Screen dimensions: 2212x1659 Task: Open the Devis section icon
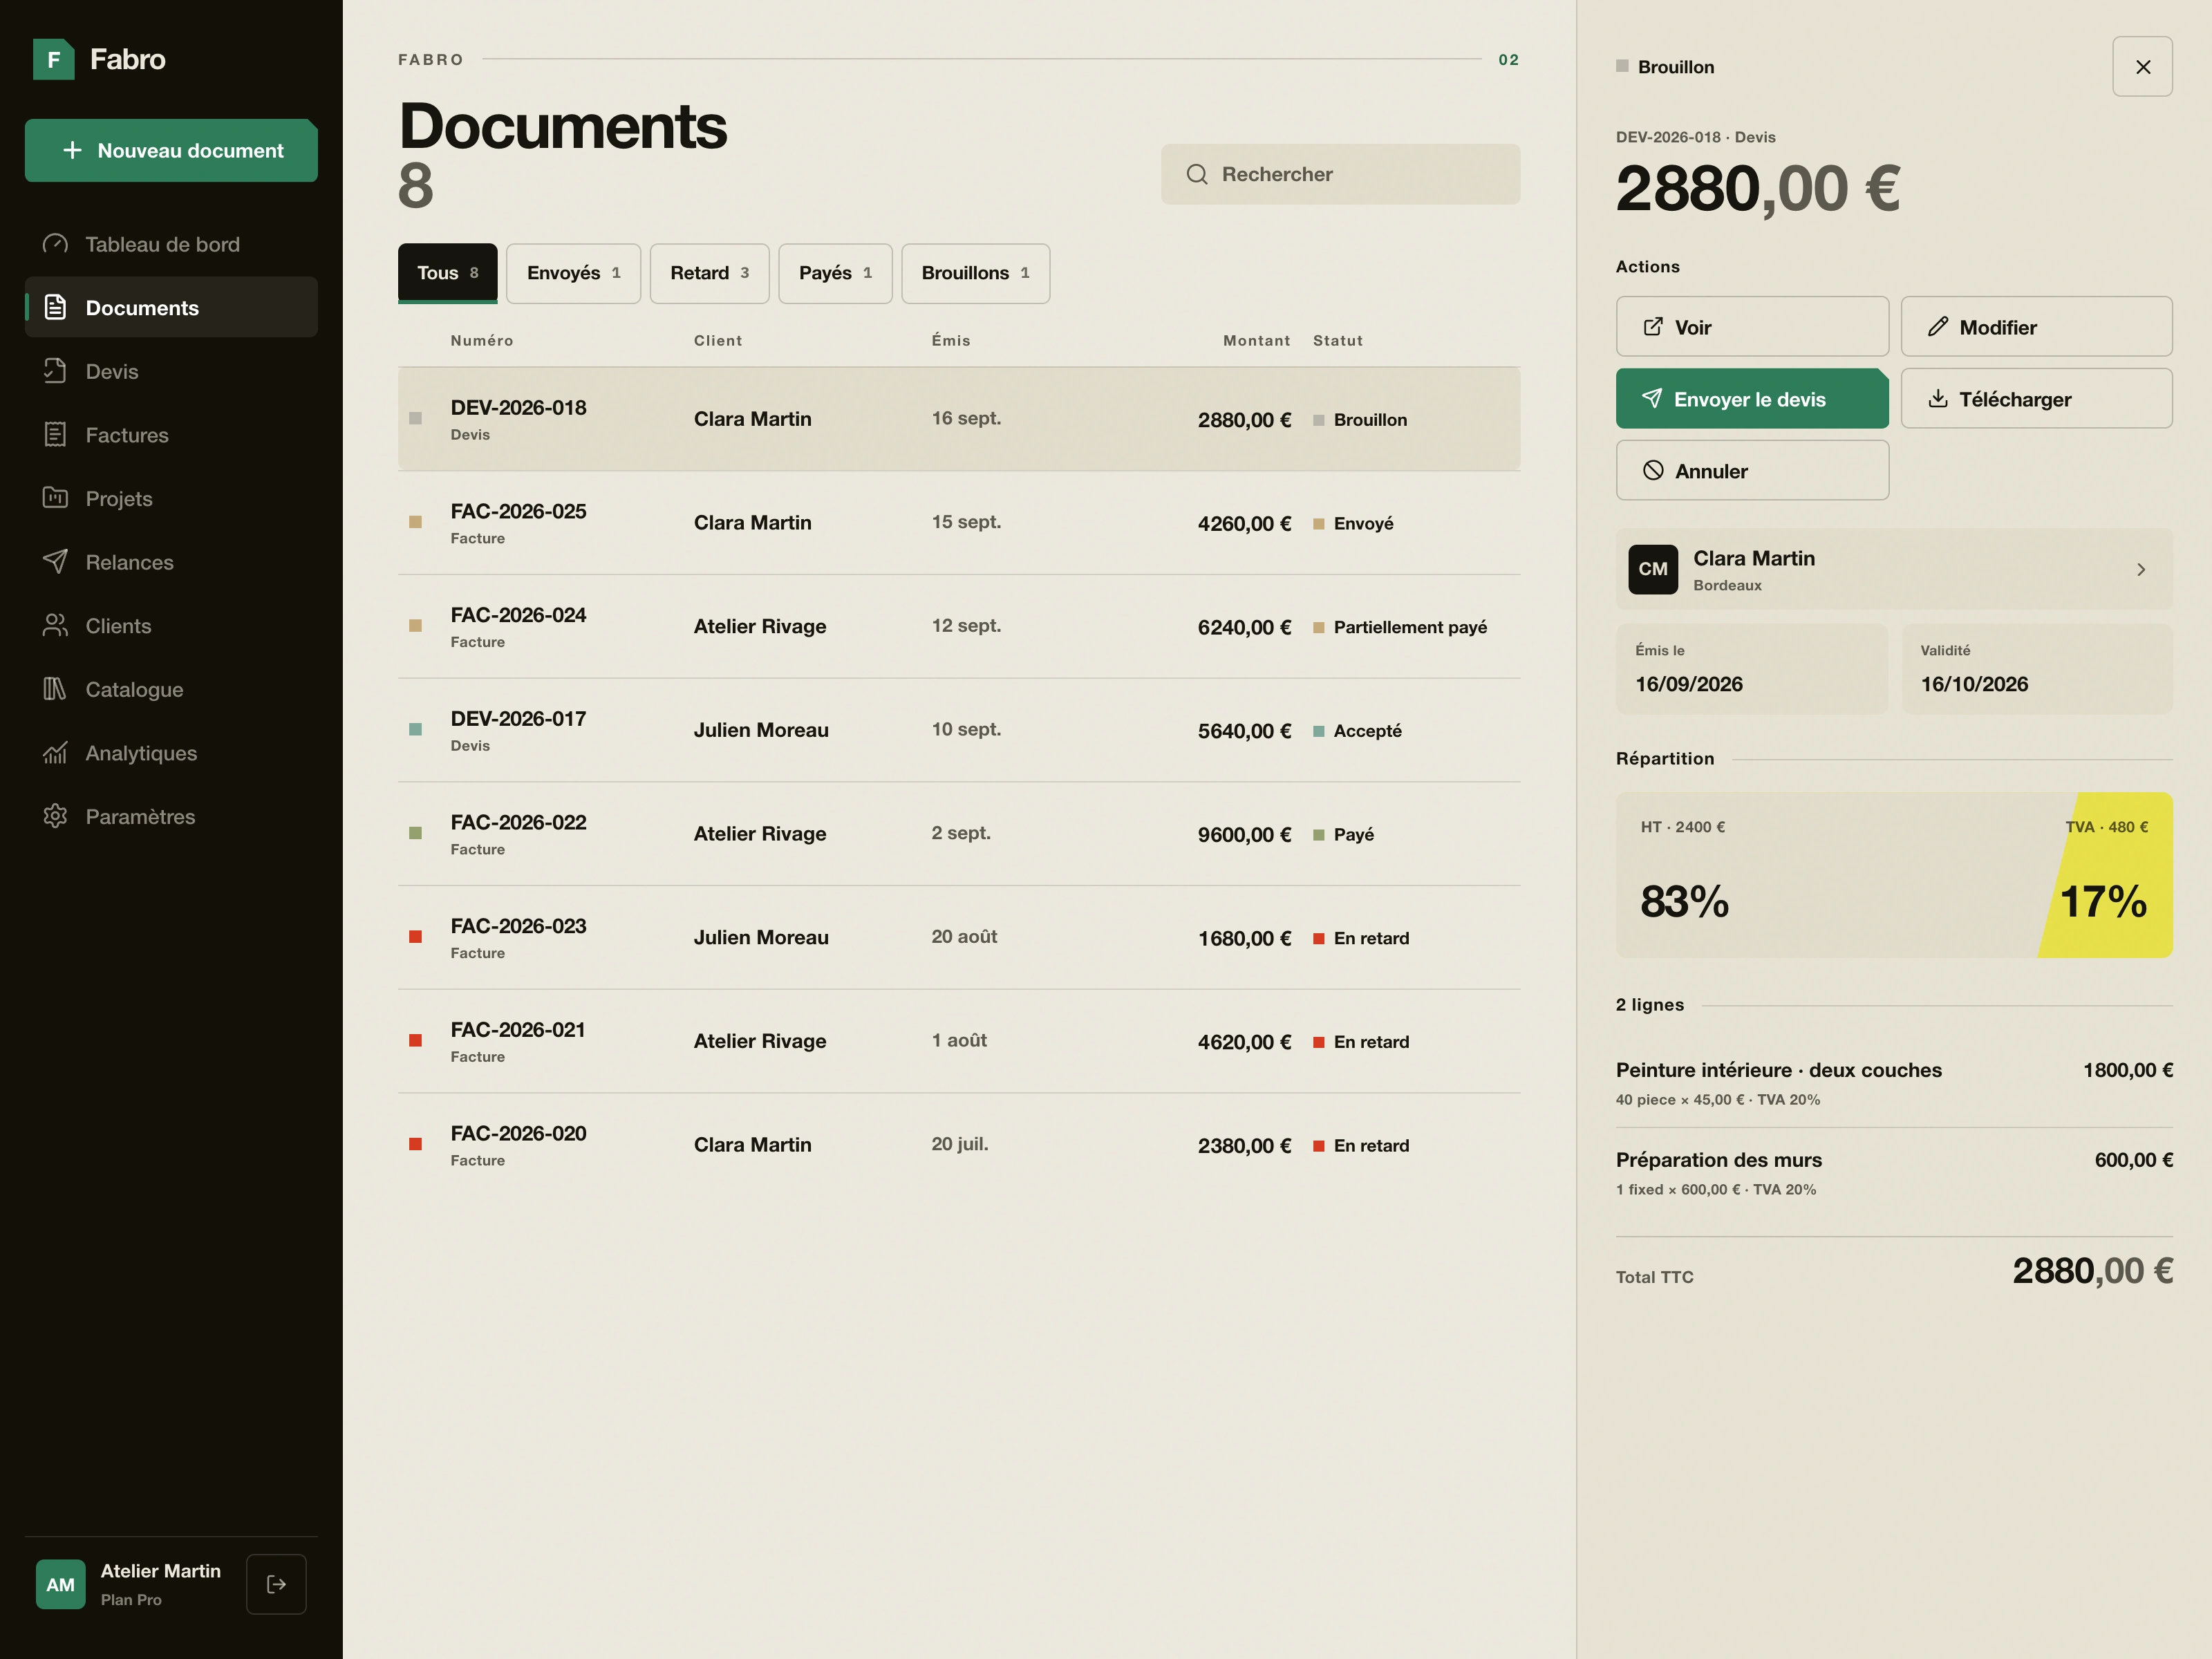55,371
